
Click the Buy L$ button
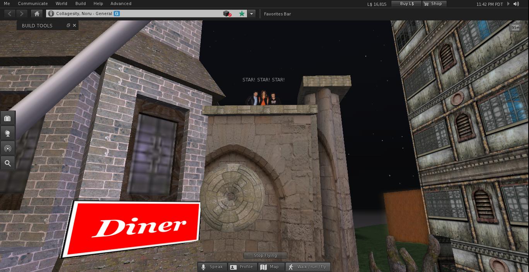click(x=406, y=3)
